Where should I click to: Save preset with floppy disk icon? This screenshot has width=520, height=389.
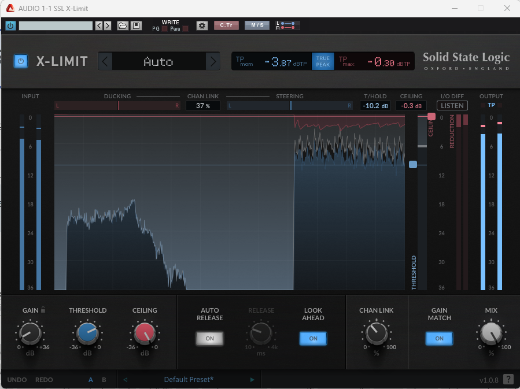136,25
